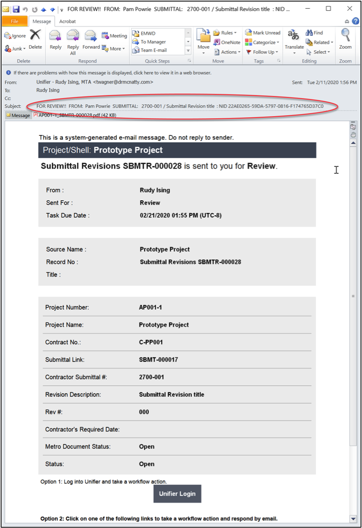Image resolution: width=362 pixels, height=528 pixels.
Task: Open Quick Steps dialog launcher
Action: (189, 61)
